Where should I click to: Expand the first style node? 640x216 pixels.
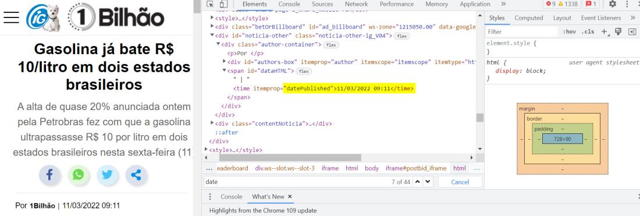coord(212,18)
